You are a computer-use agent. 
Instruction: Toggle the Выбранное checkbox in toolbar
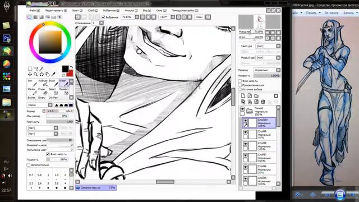(x=103, y=17)
